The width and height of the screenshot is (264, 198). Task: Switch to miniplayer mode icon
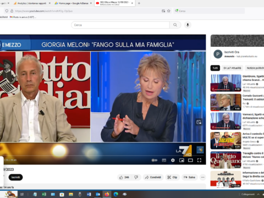182,161
